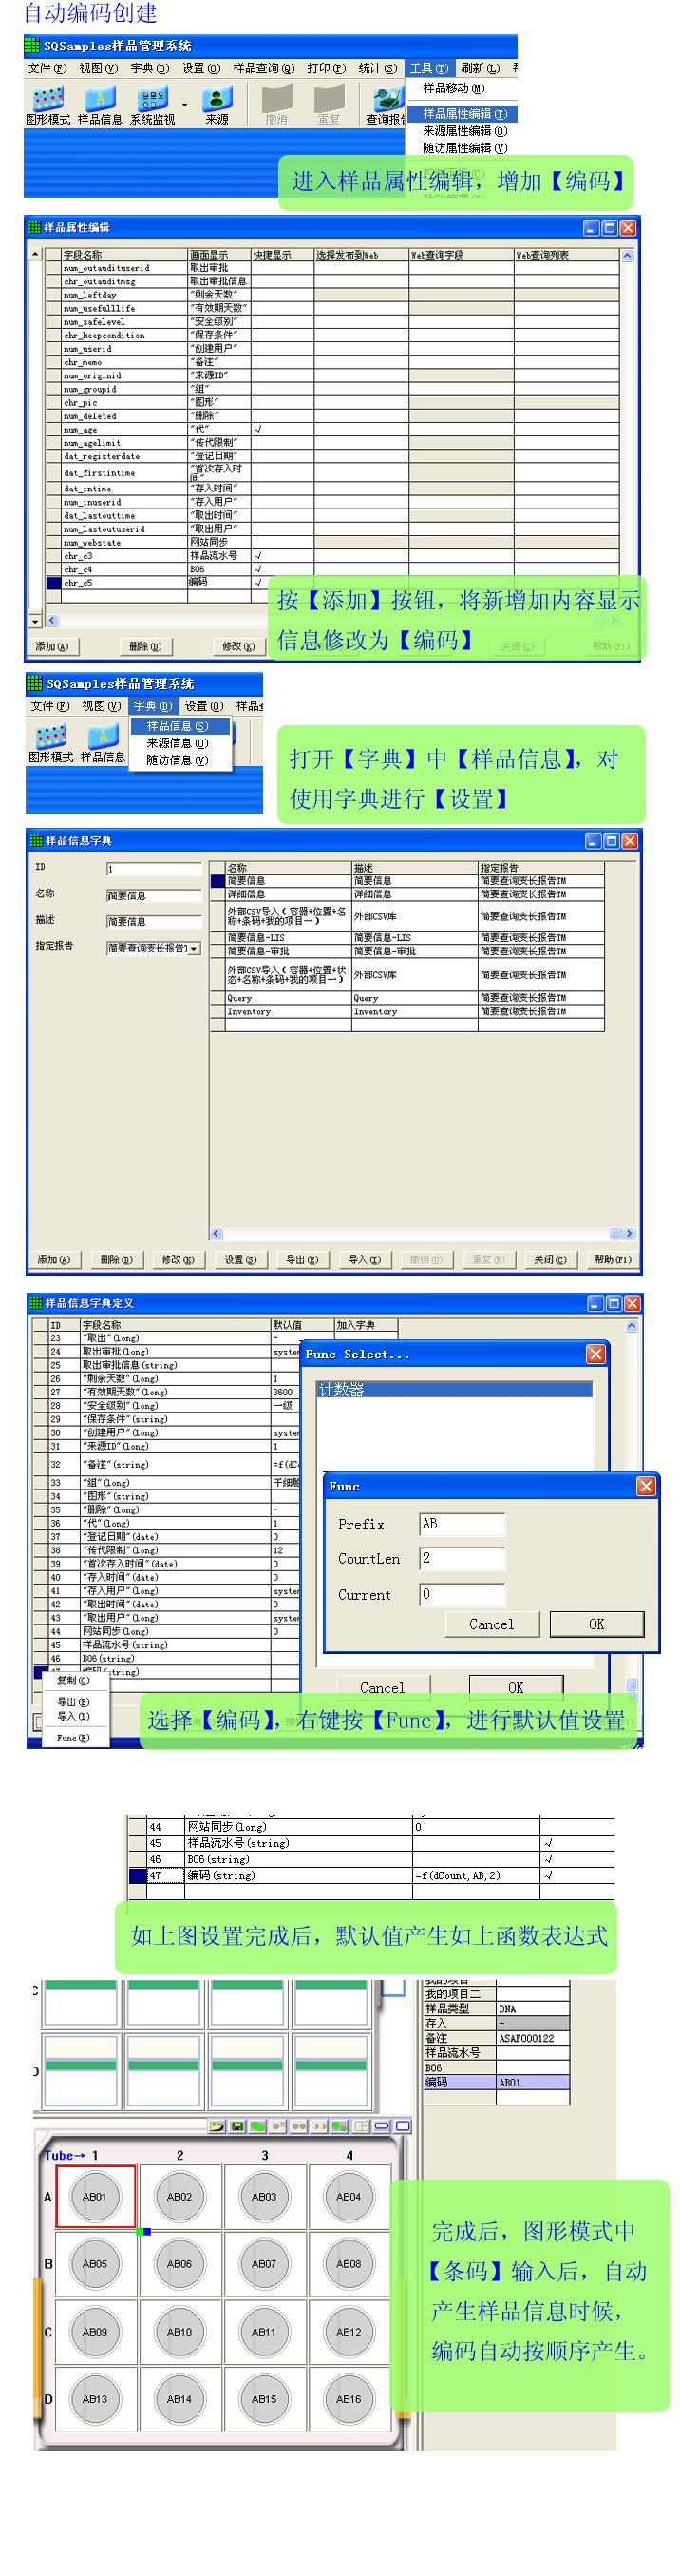Screen dimensions: 680x2576
Task: Choose 随访属性编辑 from the 工具 menu
Action: coord(463,147)
